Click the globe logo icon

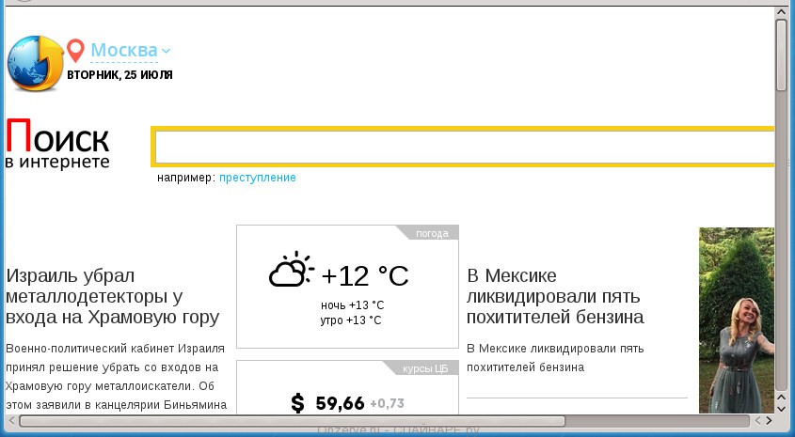coord(35,64)
